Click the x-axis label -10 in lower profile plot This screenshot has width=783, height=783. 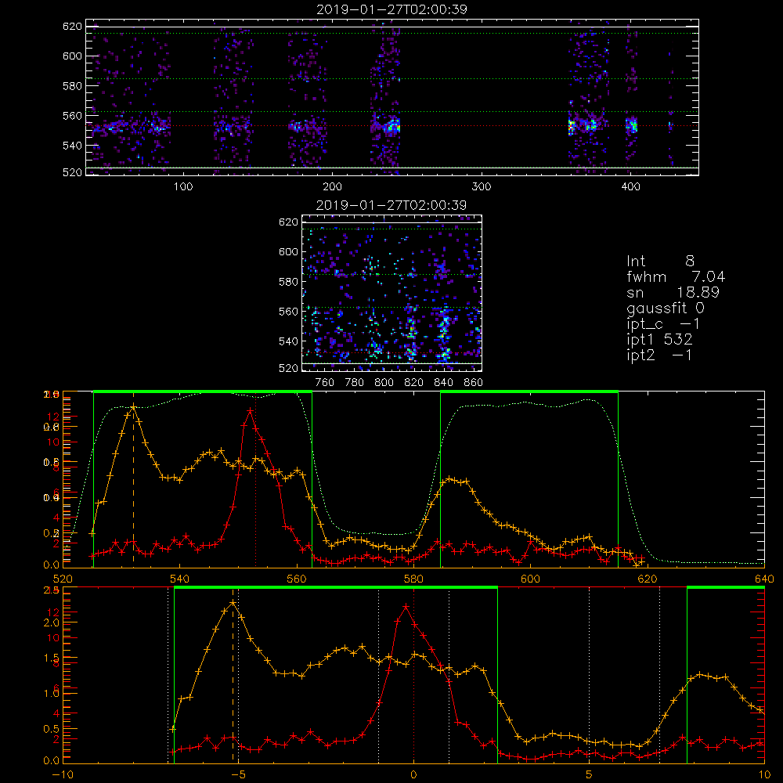point(63,775)
